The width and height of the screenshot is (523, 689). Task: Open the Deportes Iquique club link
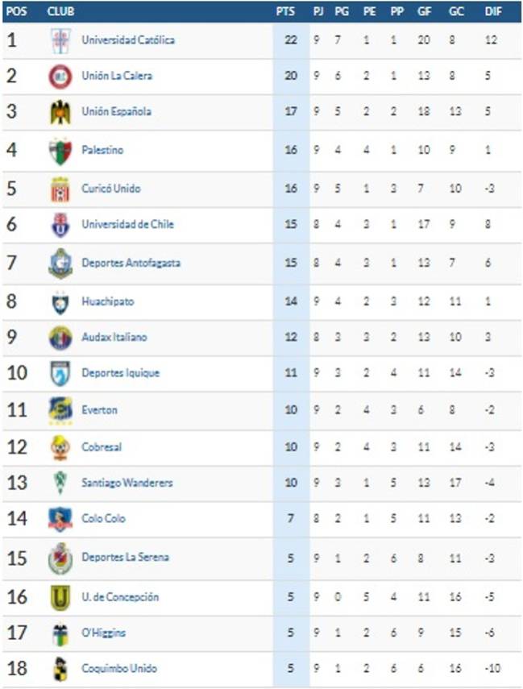coord(120,373)
